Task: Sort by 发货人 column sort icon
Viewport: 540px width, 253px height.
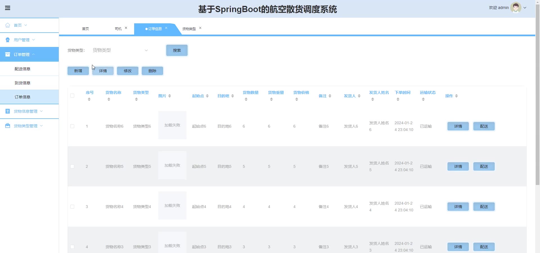Action: [359, 96]
